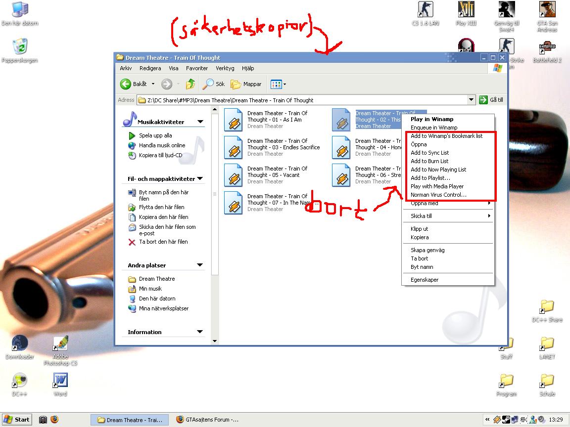
Task: Open the Arkiv menu
Action: point(126,68)
